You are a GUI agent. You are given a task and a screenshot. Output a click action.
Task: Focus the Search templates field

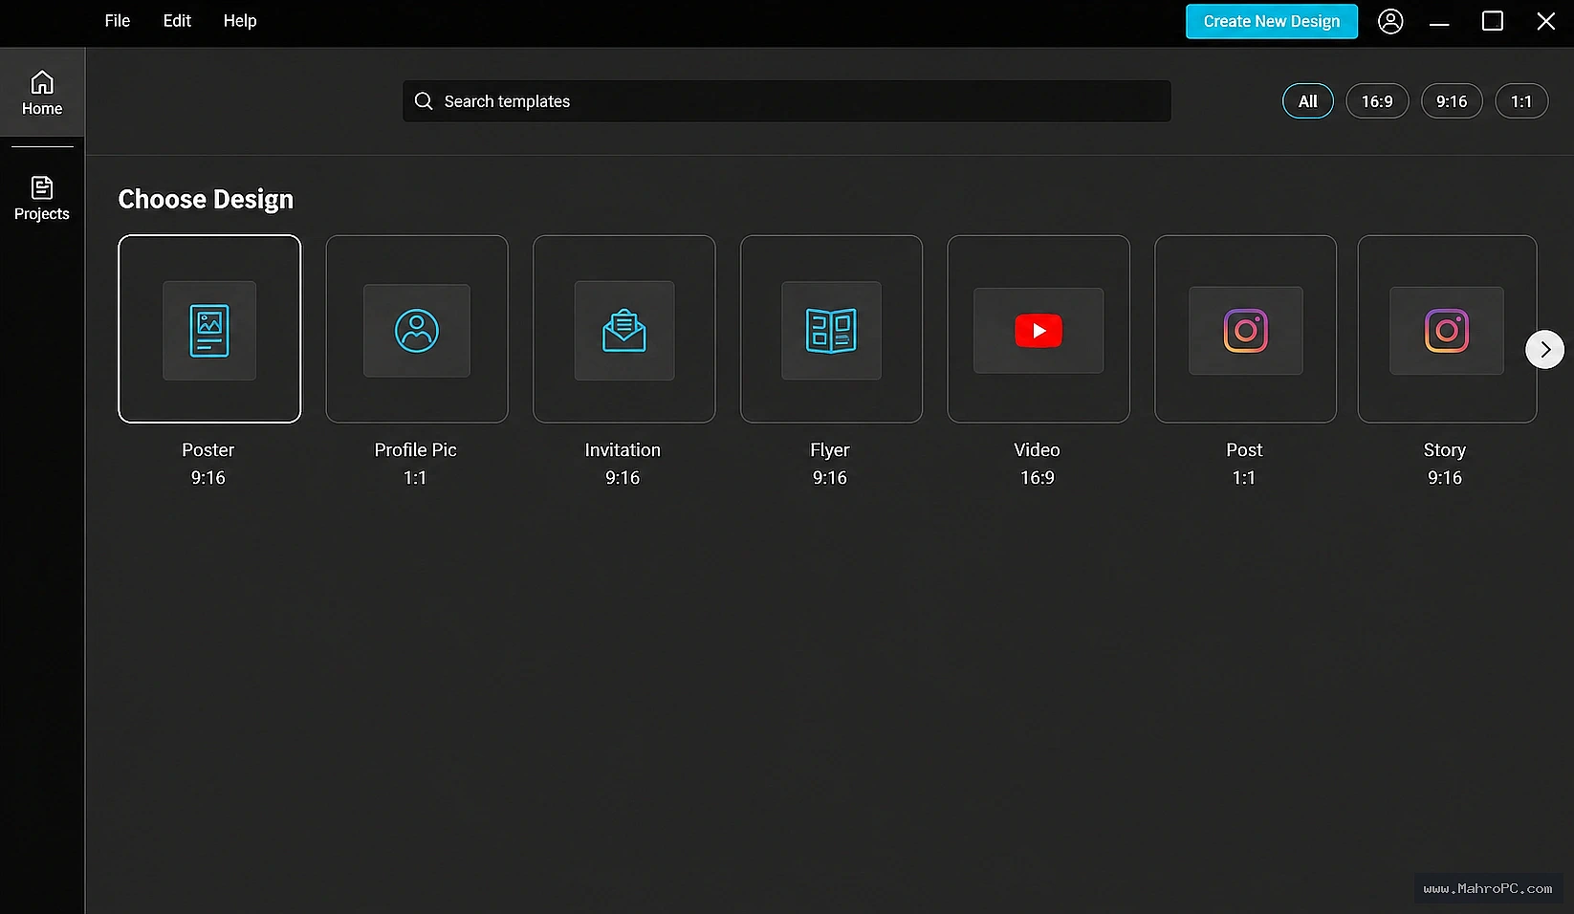pyautogui.click(x=787, y=101)
